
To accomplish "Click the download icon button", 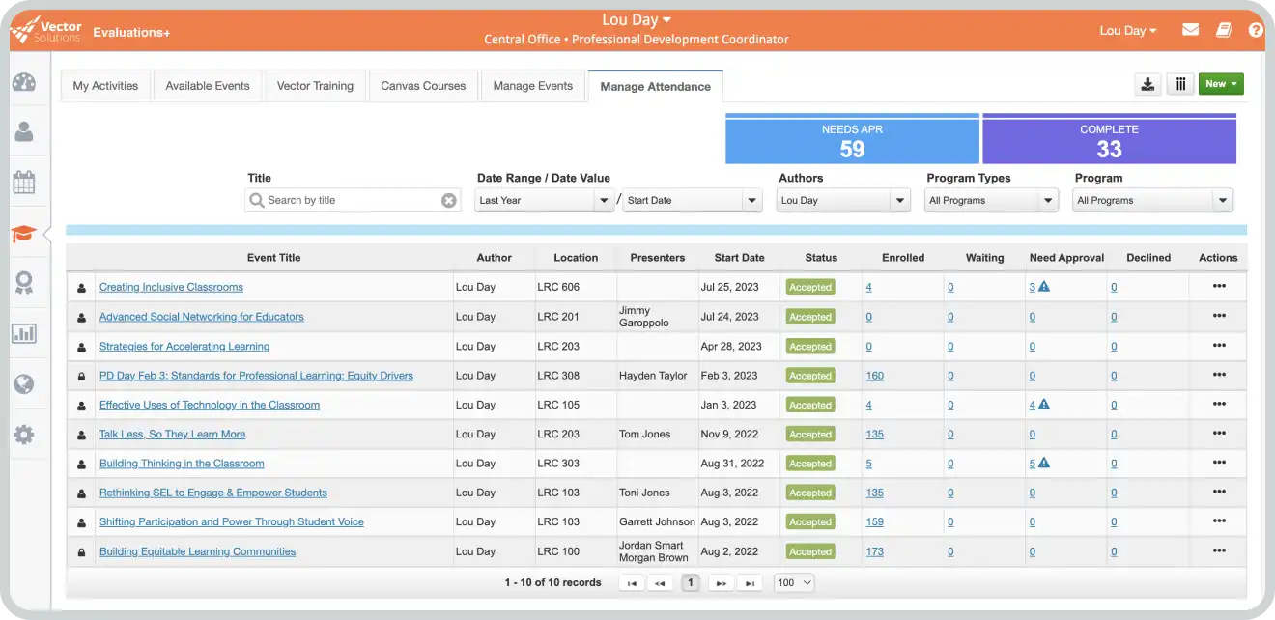I will 1147,84.
